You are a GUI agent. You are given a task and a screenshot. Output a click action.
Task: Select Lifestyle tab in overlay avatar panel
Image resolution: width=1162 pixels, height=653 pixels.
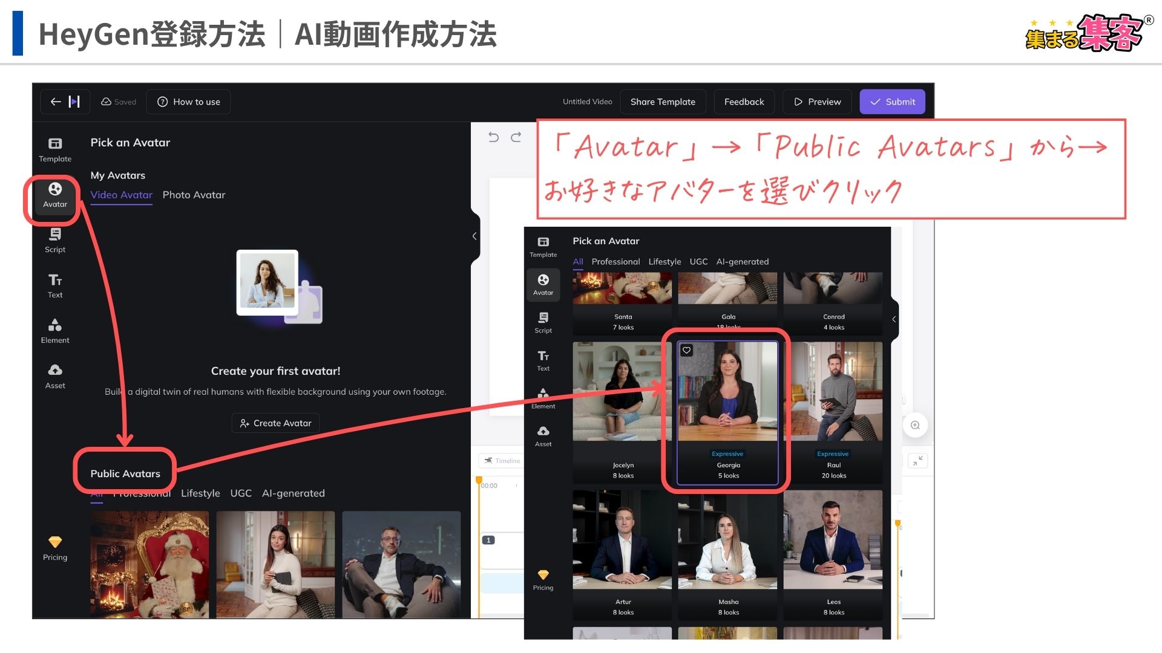665,262
